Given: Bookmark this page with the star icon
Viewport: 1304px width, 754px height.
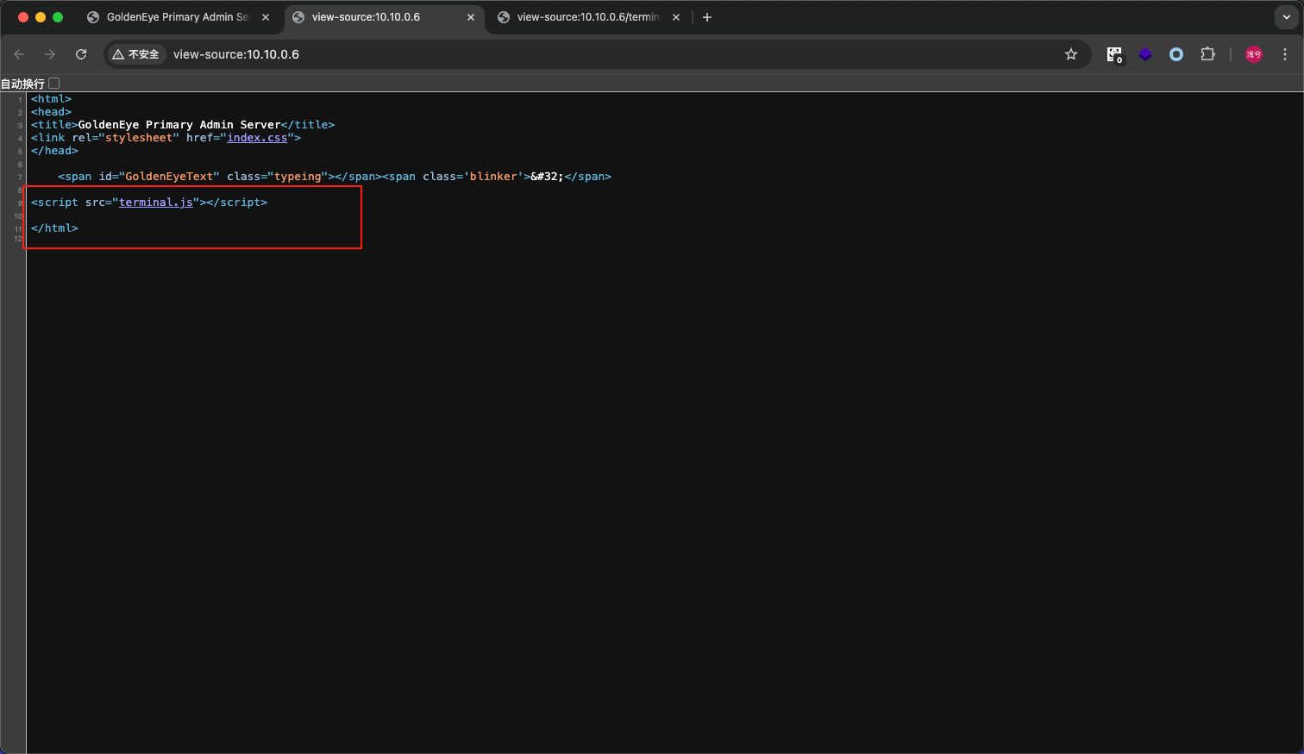Looking at the screenshot, I should 1071,54.
